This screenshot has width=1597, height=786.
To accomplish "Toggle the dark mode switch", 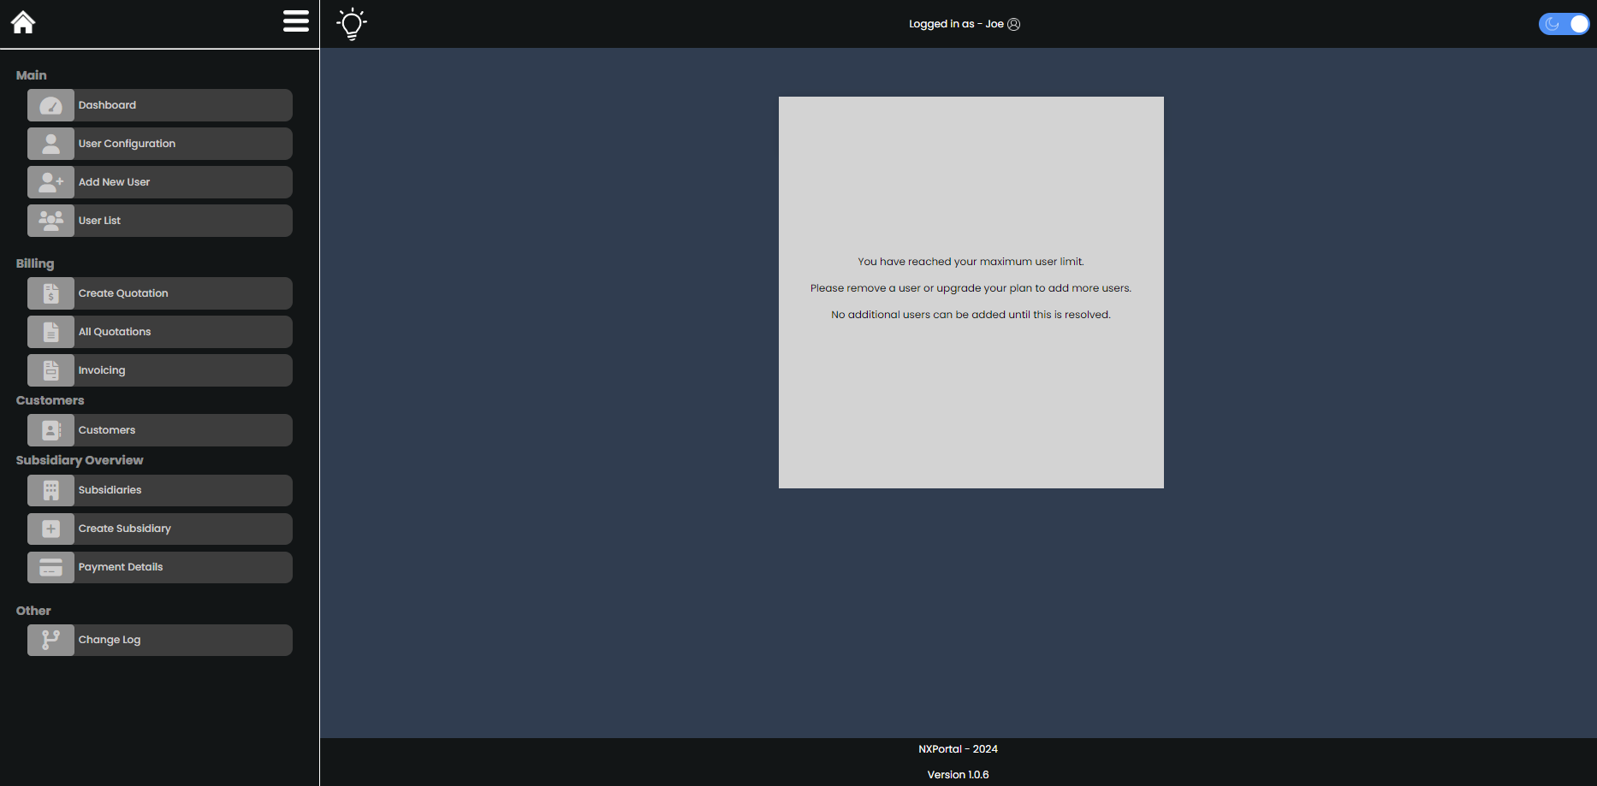I will [x=1564, y=24].
